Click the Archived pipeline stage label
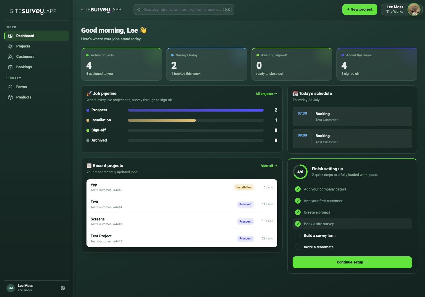Image resolution: width=425 pixels, height=297 pixels. (99, 140)
